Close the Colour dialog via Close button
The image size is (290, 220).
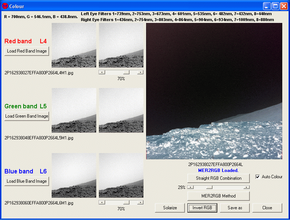coord(267,208)
